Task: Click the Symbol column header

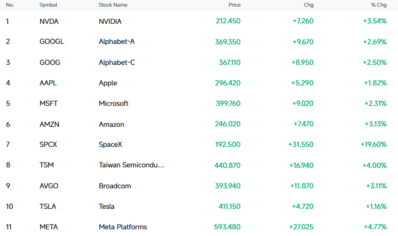Action: click(x=48, y=5)
